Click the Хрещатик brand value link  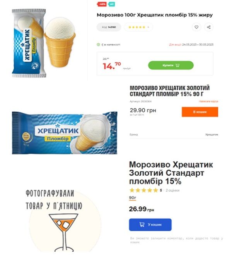212,135
